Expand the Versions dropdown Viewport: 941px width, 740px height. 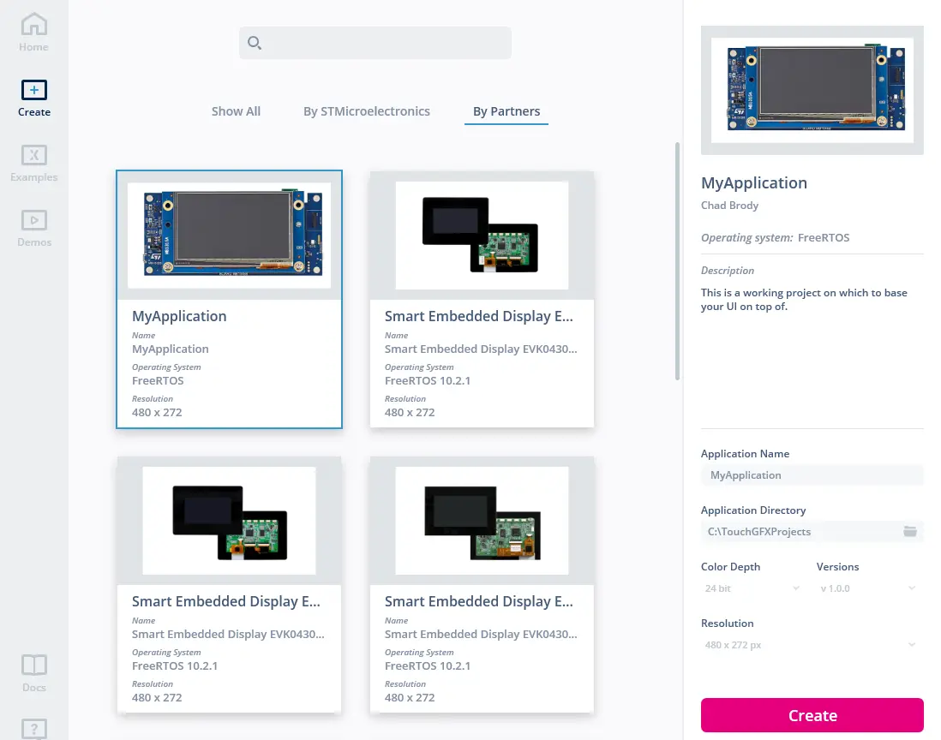point(866,588)
